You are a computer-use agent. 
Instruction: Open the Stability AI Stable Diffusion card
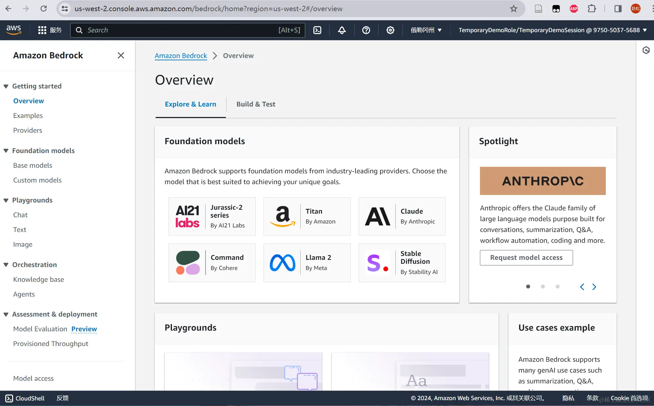402,262
